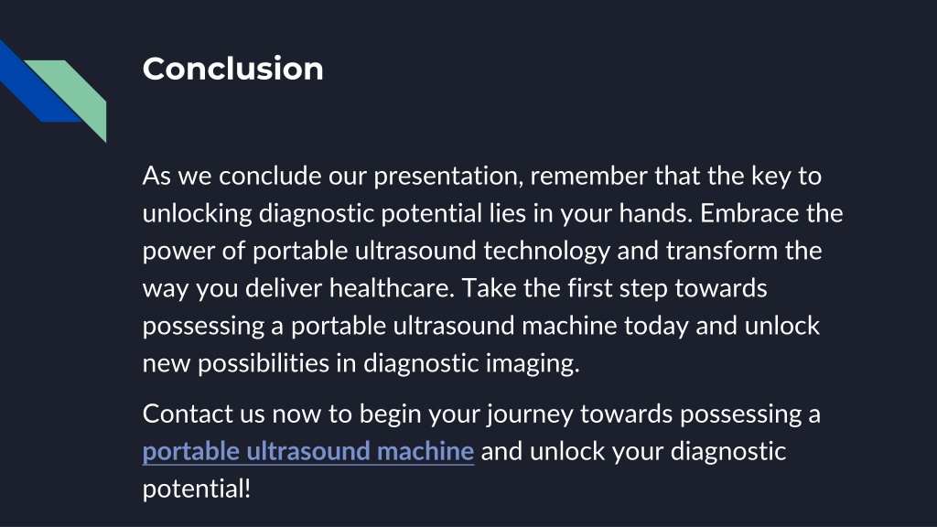Click the word "unlocking" in second line

(198, 214)
